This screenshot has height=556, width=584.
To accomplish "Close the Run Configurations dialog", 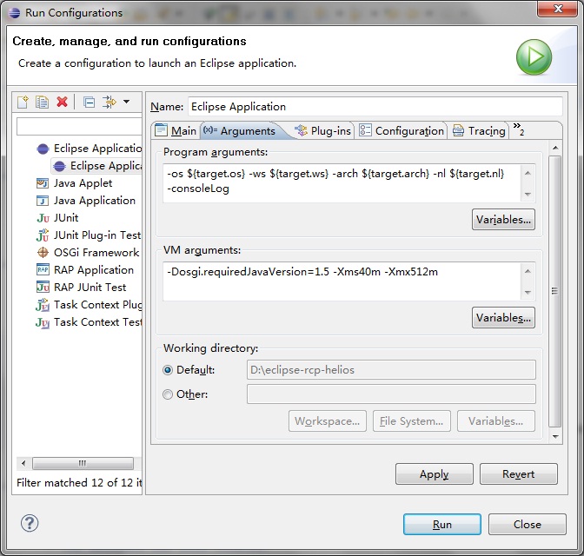I will (x=528, y=525).
